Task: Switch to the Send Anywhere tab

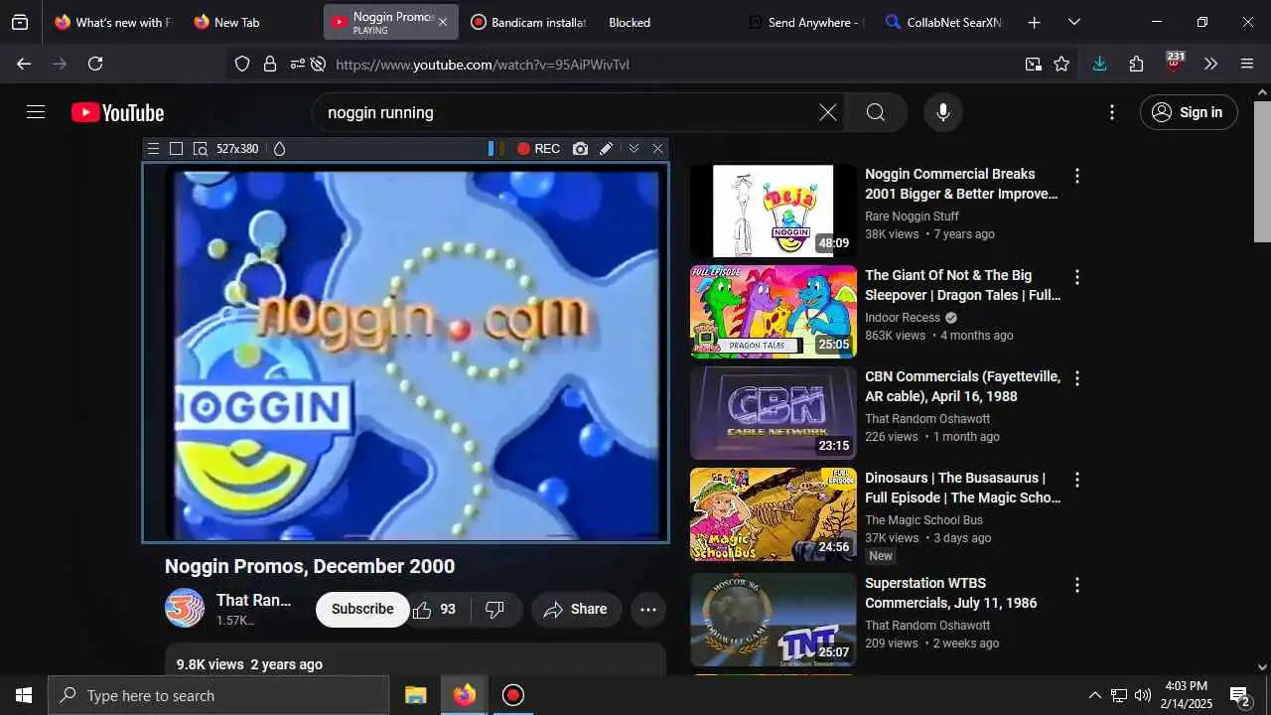Action: click(x=805, y=22)
